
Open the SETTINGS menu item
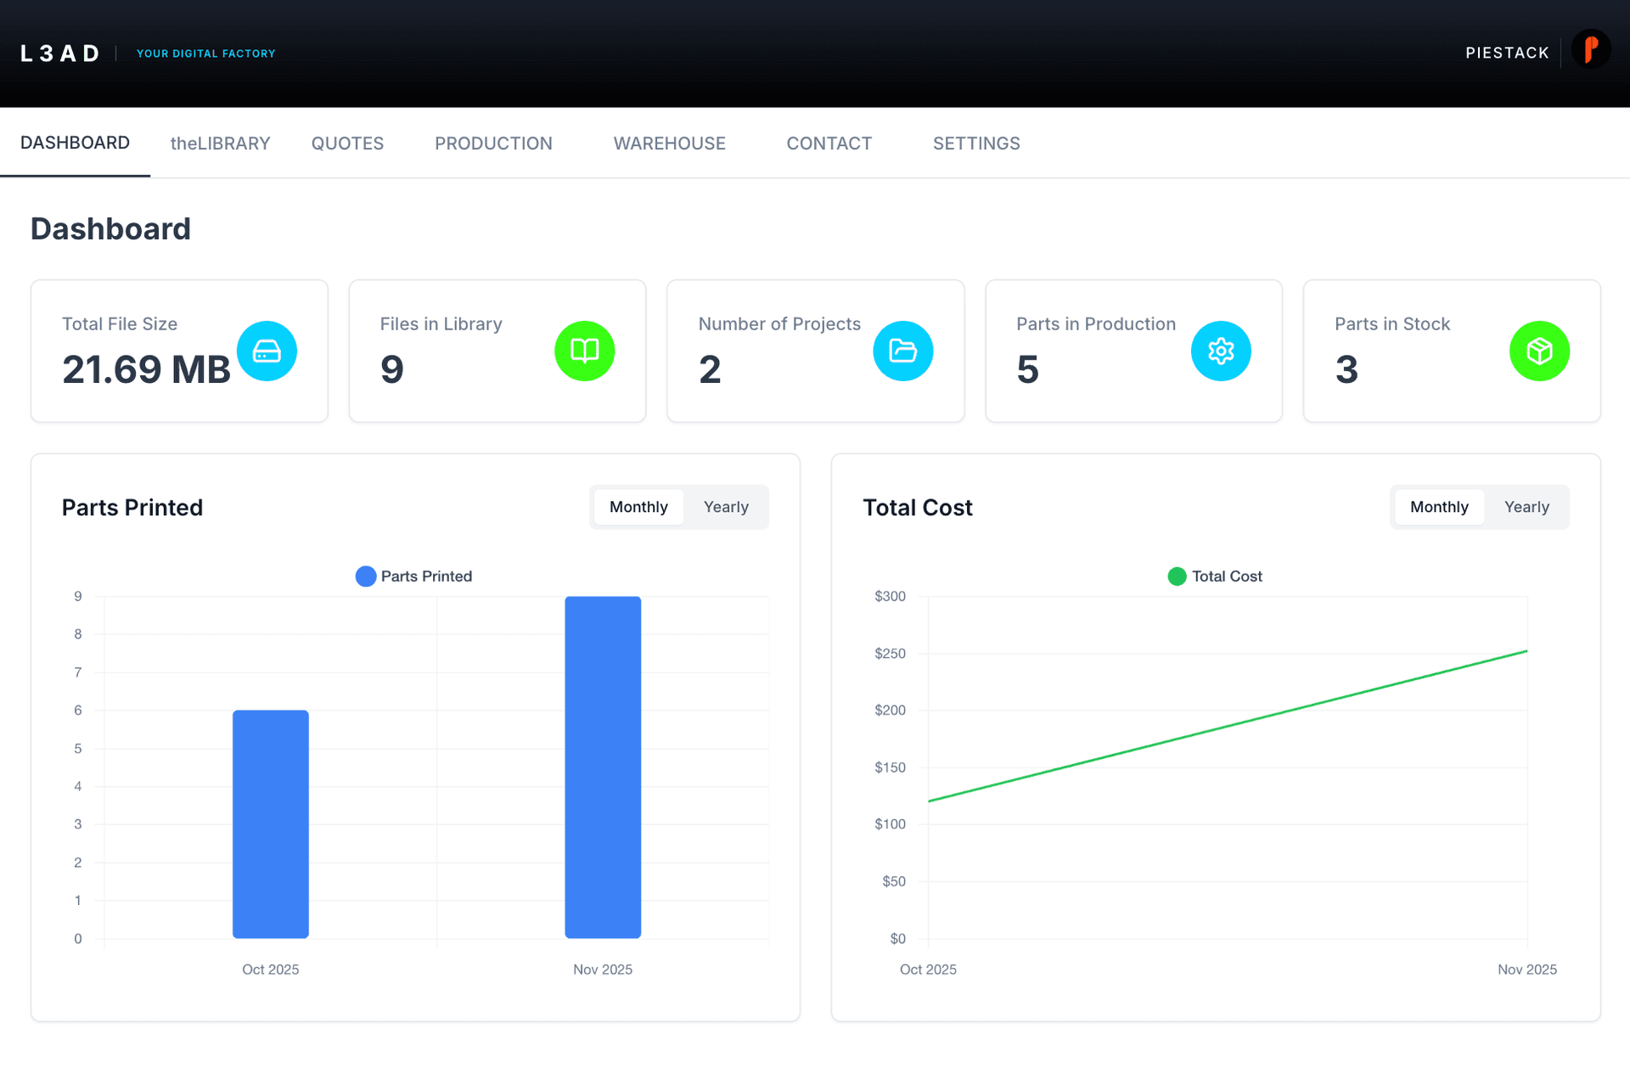[976, 143]
